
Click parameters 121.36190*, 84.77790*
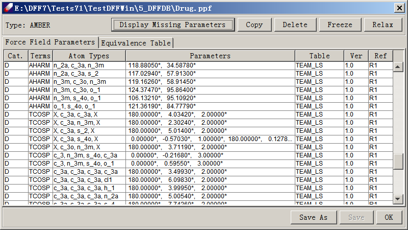point(210,106)
